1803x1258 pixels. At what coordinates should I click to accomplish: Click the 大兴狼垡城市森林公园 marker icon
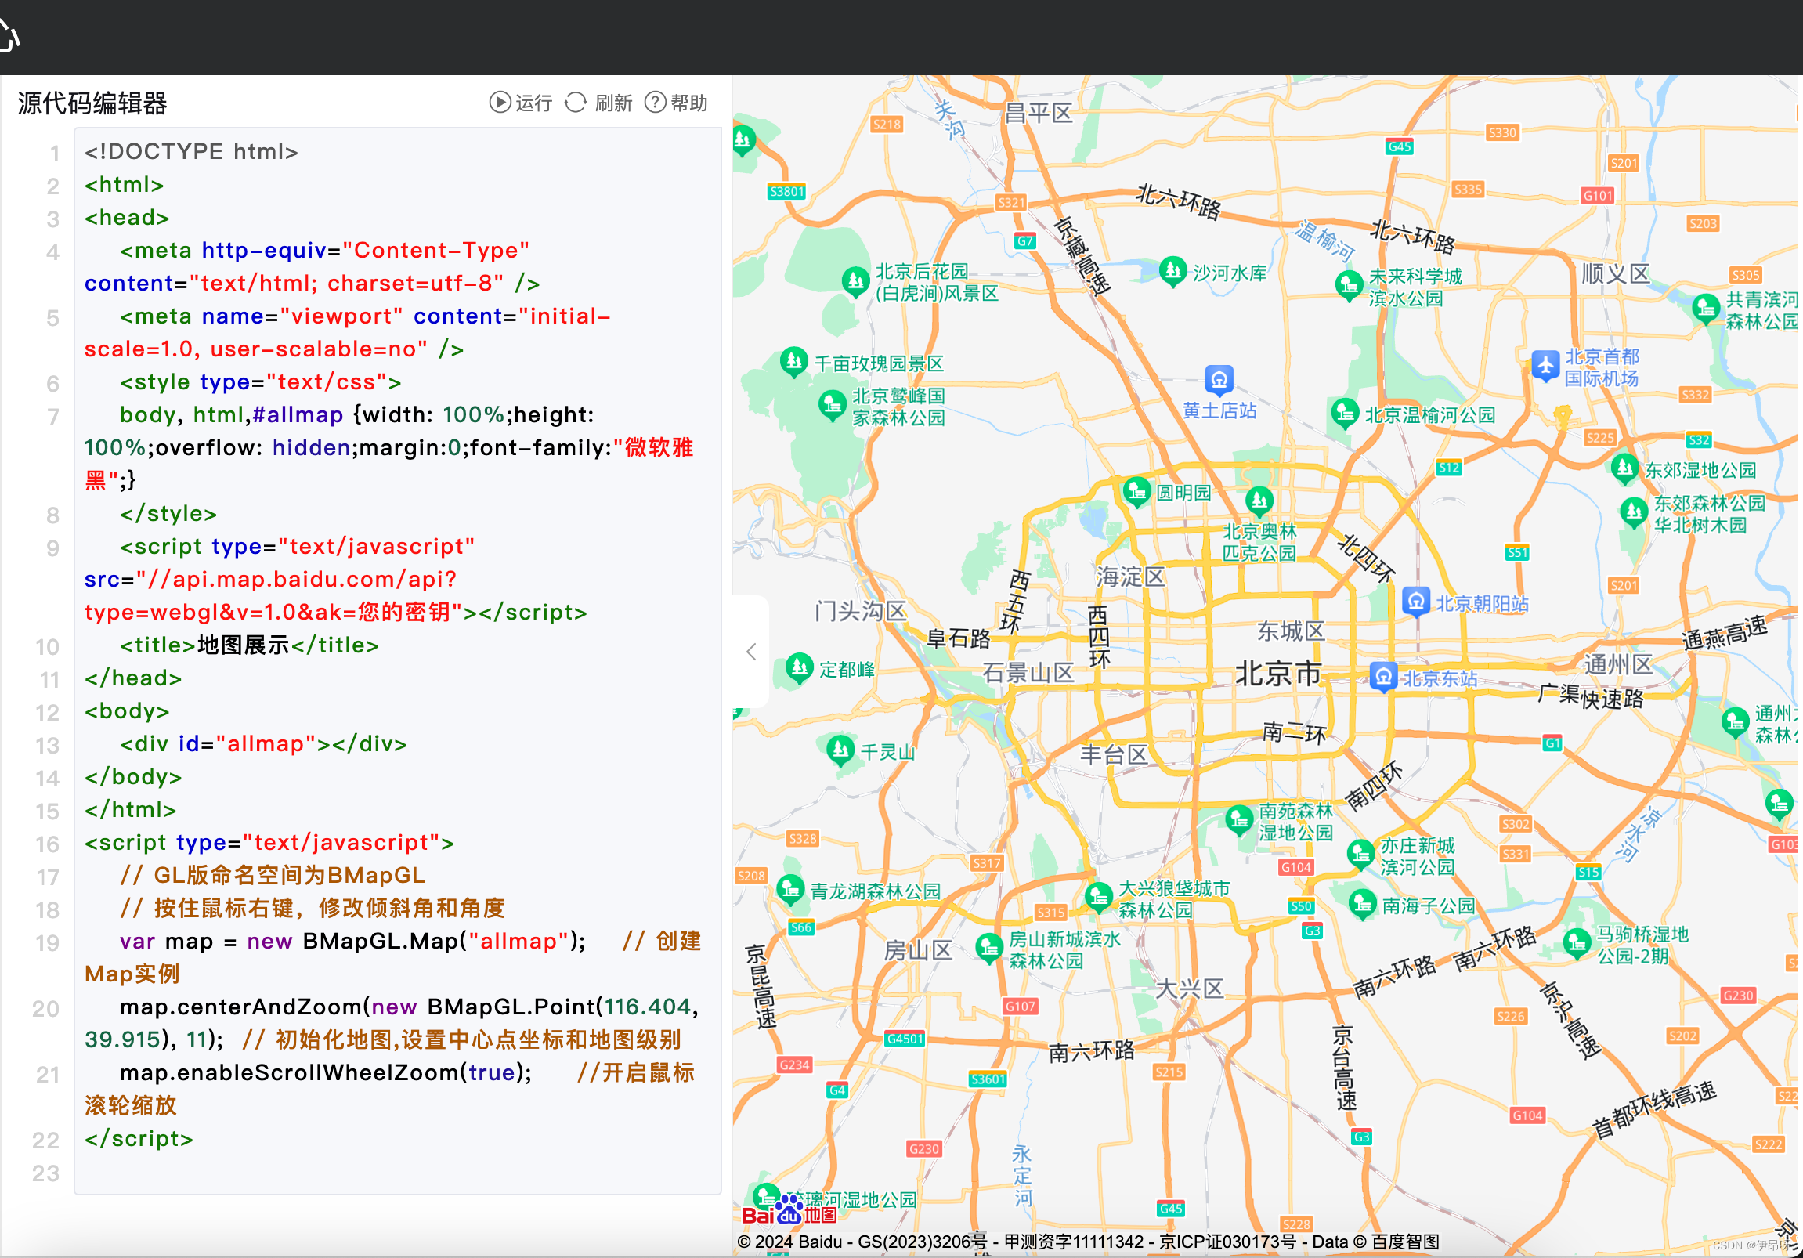click(x=1099, y=898)
